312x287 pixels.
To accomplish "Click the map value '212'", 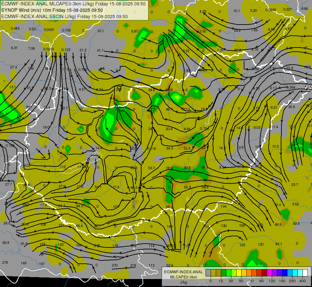I will tap(97, 246).
